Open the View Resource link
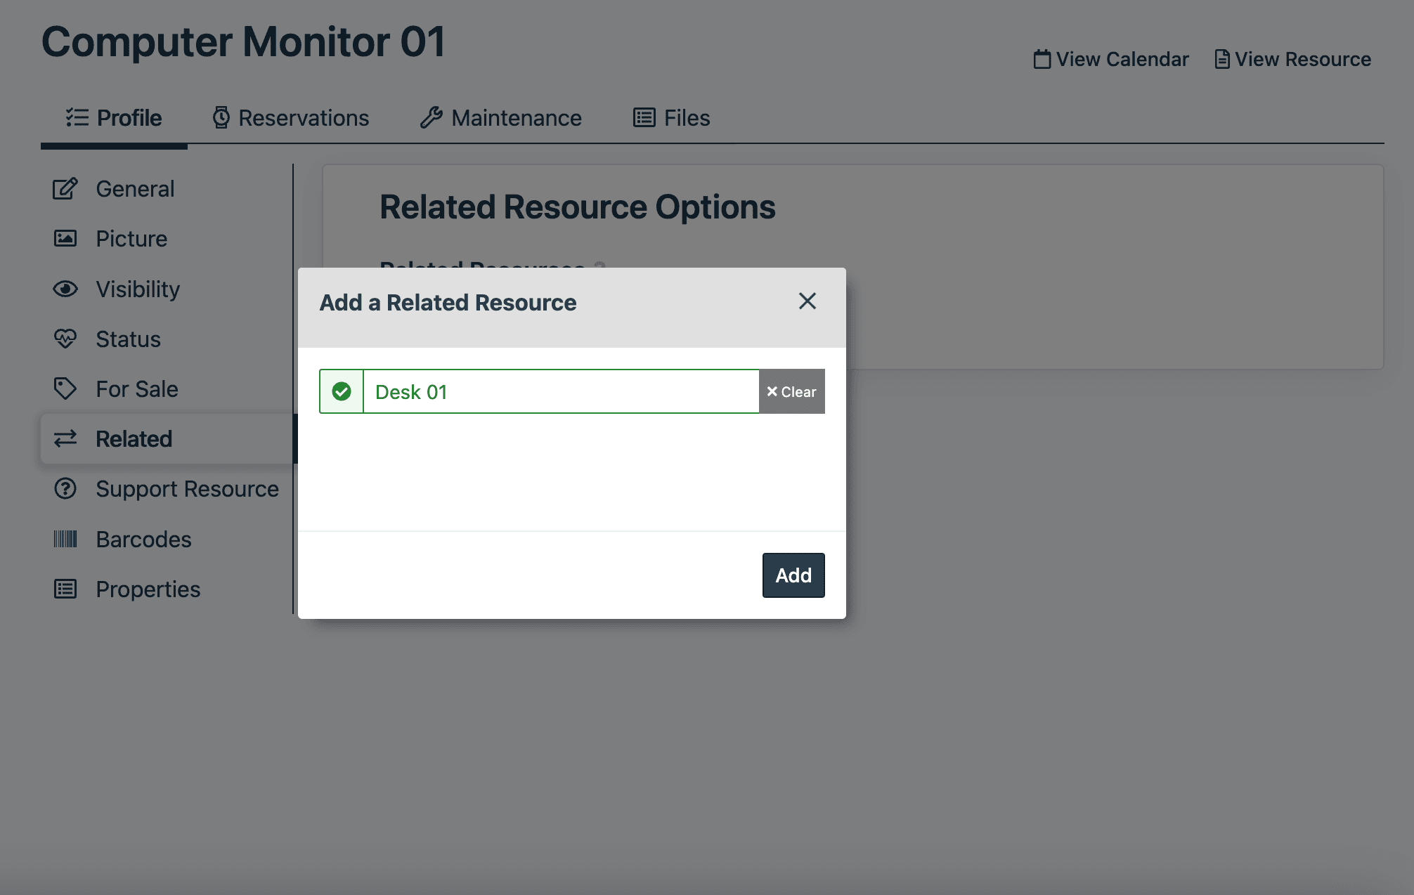The image size is (1414, 895). pyautogui.click(x=1293, y=59)
